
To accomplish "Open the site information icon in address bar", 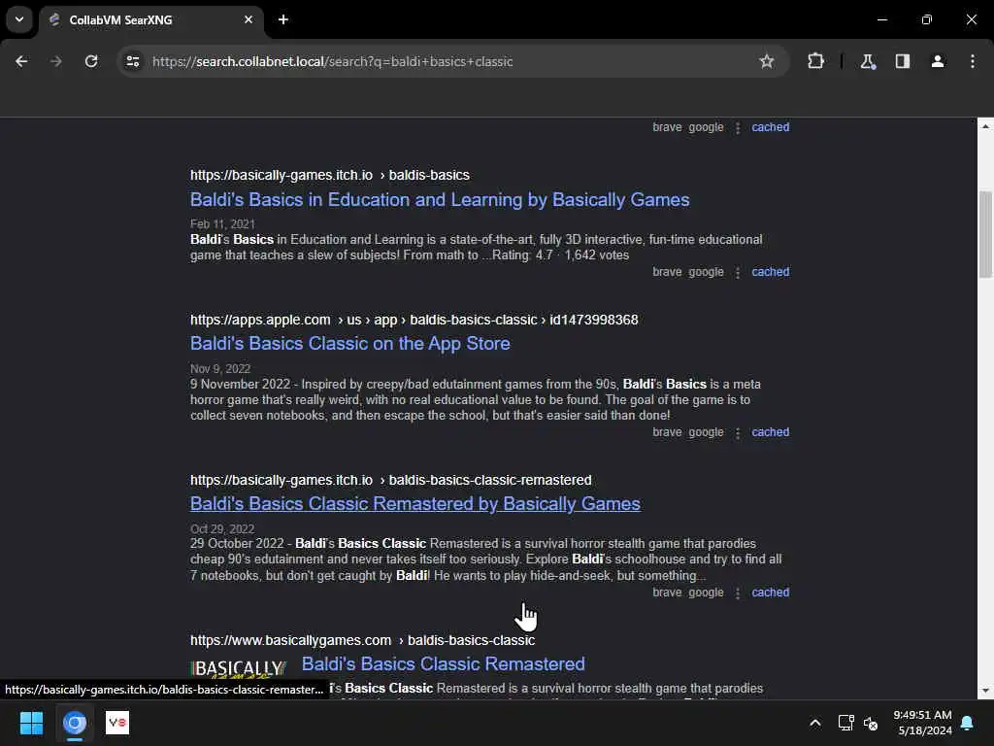I will pyautogui.click(x=132, y=61).
